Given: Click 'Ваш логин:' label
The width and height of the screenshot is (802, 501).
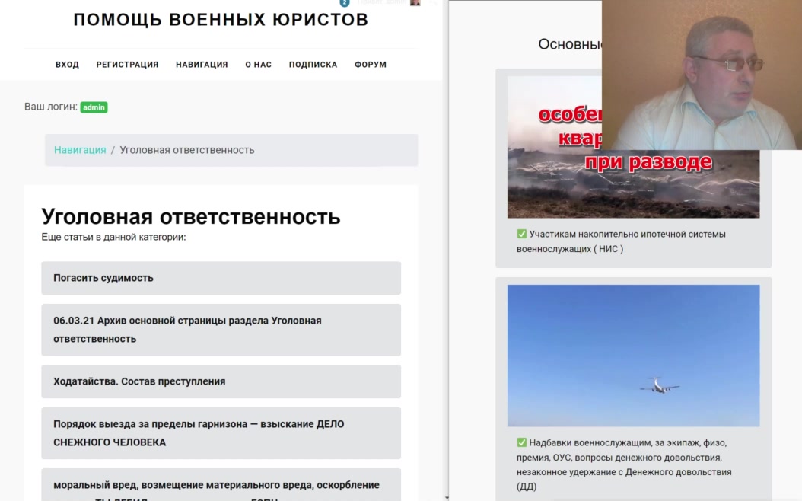Looking at the screenshot, I should click(51, 107).
